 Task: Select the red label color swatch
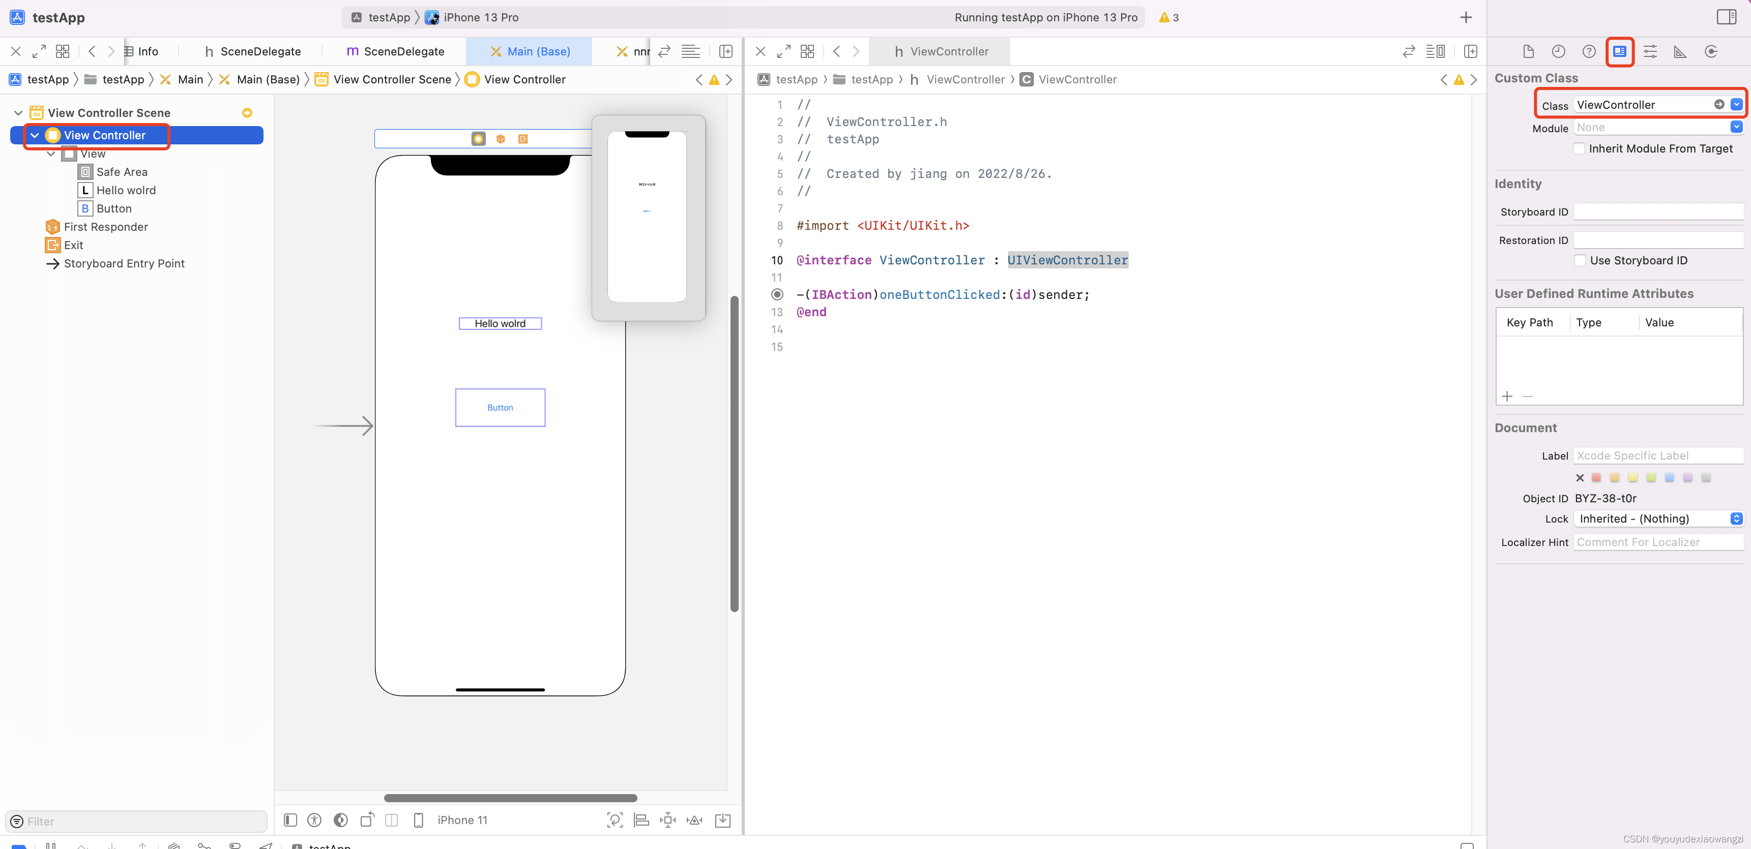1596,478
